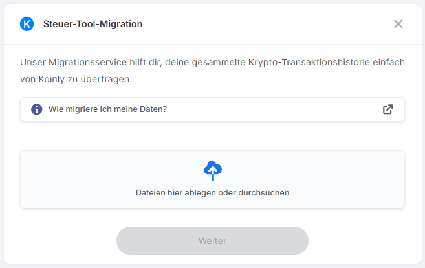Click the cloud upload arrow icon
Image resolution: width=425 pixels, height=268 pixels.
213,171
